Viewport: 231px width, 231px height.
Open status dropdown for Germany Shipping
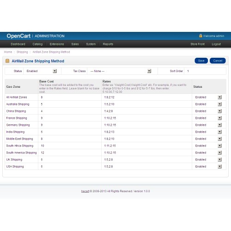(208, 125)
